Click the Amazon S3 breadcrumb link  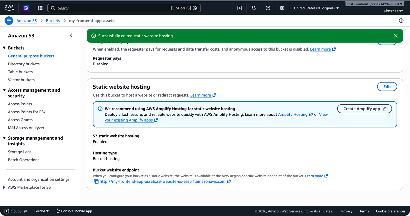[27, 21]
